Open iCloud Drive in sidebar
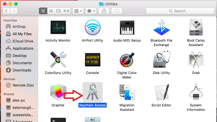Image resolution: width=217 pixels, height=122 pixels. (x=19, y=41)
